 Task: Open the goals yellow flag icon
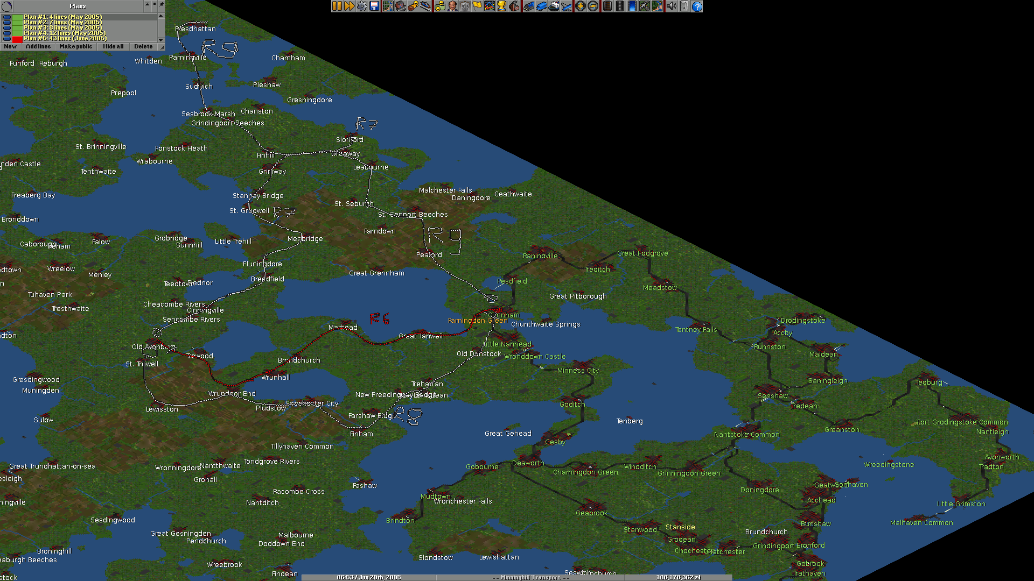click(477, 6)
